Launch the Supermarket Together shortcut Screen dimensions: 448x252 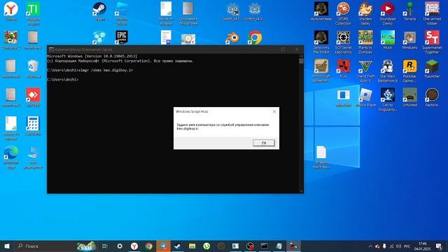(432, 42)
